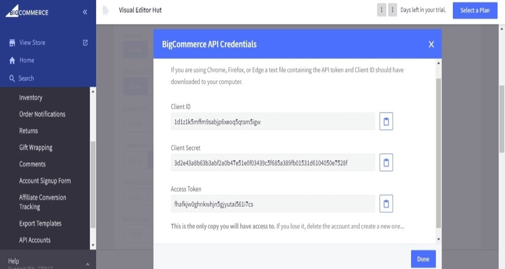Open store via external link icon

[85, 42]
